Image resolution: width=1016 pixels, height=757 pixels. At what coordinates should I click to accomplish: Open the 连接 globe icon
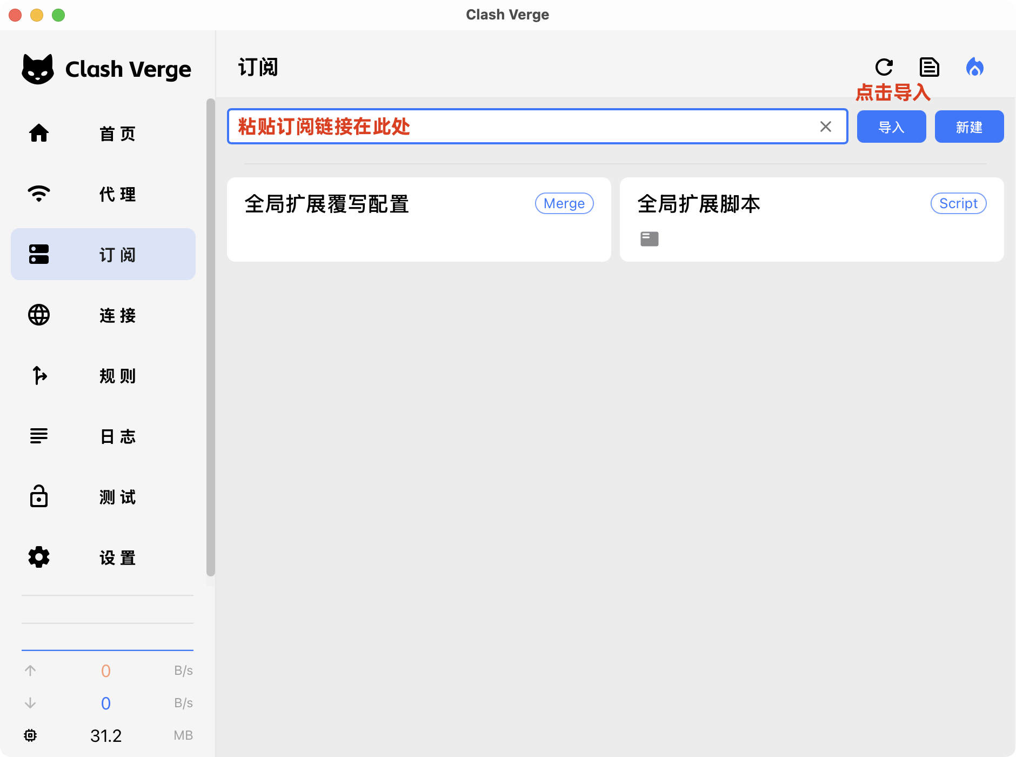point(39,315)
